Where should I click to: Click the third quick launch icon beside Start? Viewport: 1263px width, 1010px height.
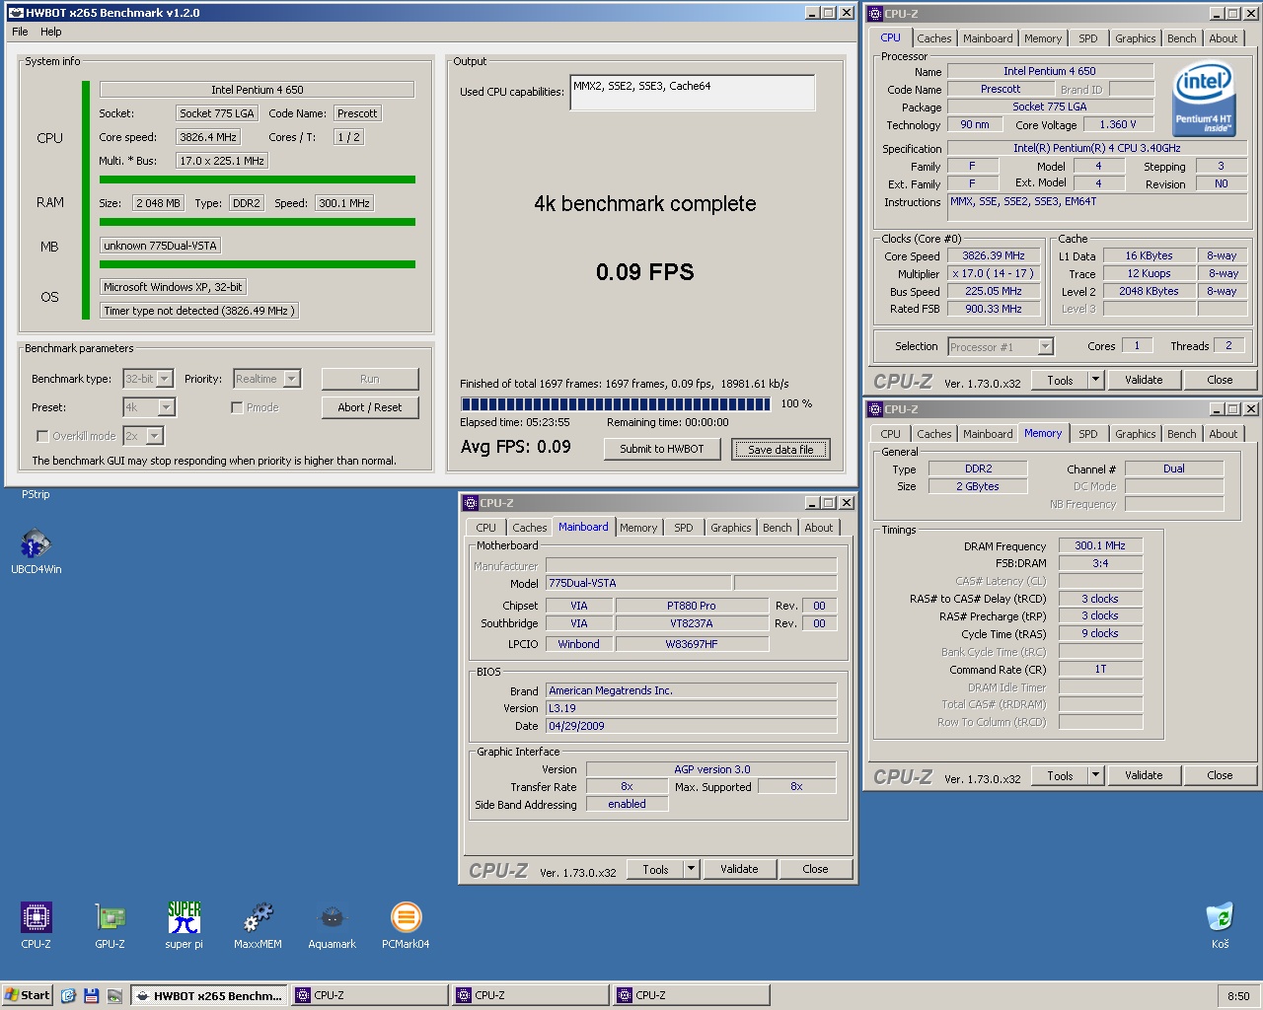click(x=115, y=995)
